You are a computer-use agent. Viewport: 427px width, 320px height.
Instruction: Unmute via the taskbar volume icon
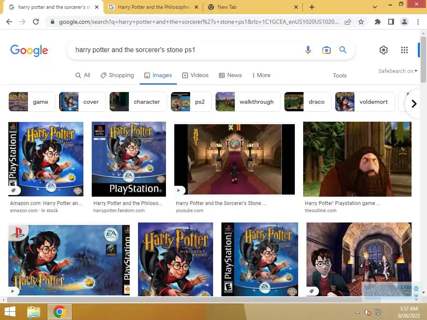[x=368, y=312]
